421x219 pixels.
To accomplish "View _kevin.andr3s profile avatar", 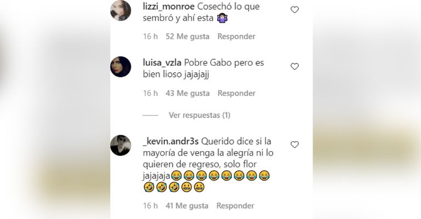I will click(121, 145).
